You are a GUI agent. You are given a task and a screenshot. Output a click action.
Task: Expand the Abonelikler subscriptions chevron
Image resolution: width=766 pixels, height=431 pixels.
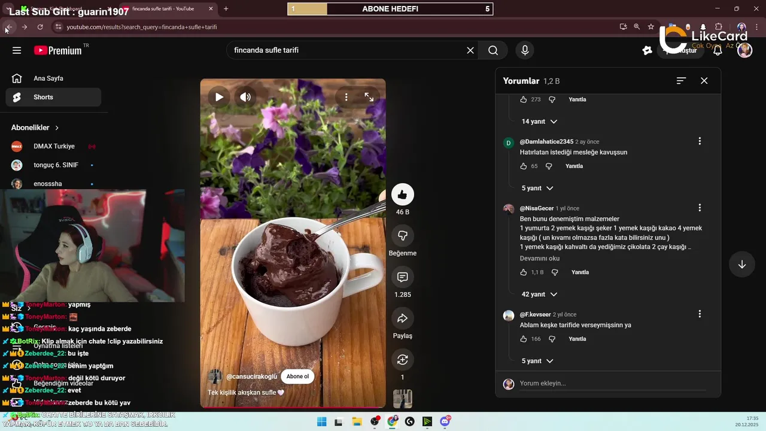(57, 128)
